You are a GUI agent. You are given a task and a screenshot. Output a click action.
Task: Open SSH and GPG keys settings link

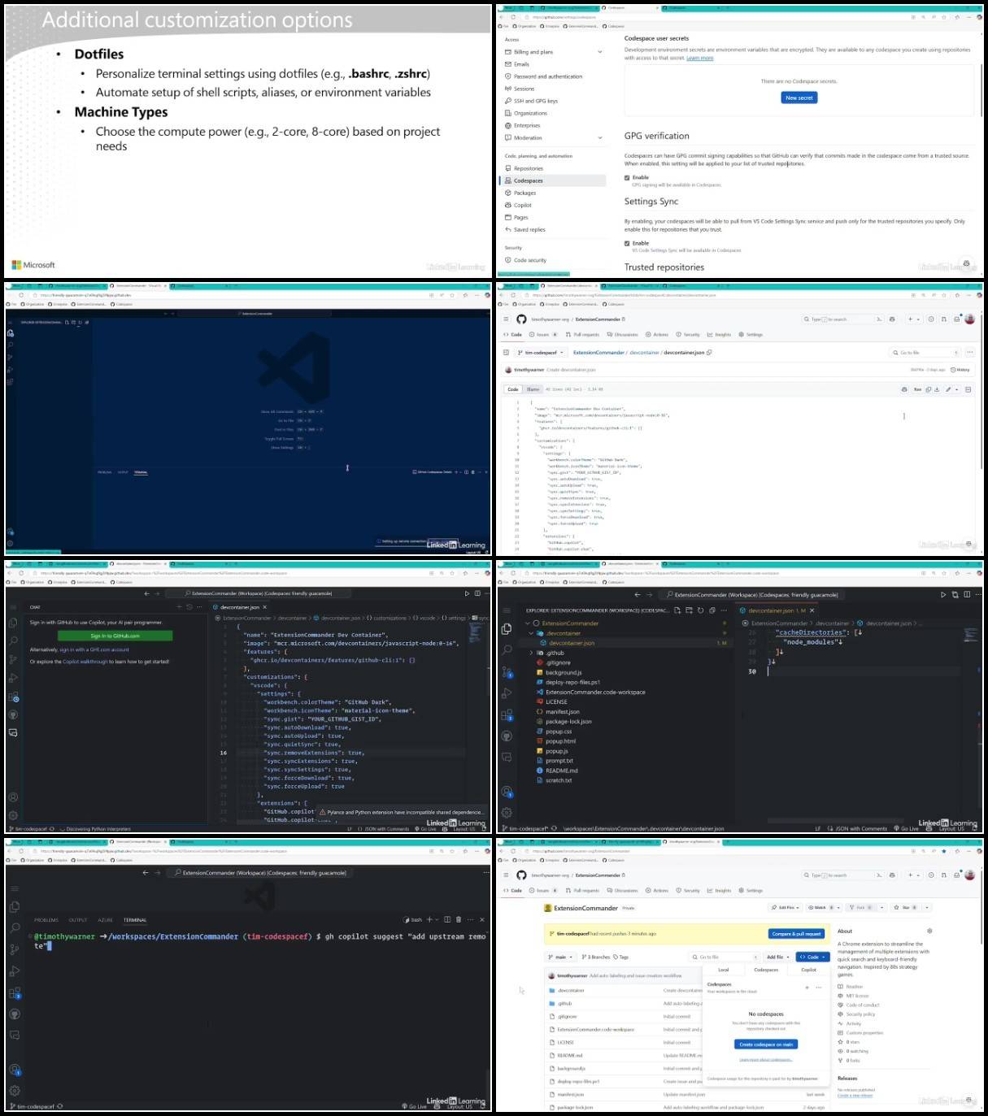point(536,102)
